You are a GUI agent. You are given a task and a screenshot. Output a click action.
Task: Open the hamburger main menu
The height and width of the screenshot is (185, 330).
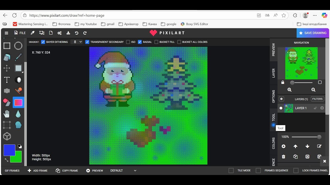(x=6, y=33)
